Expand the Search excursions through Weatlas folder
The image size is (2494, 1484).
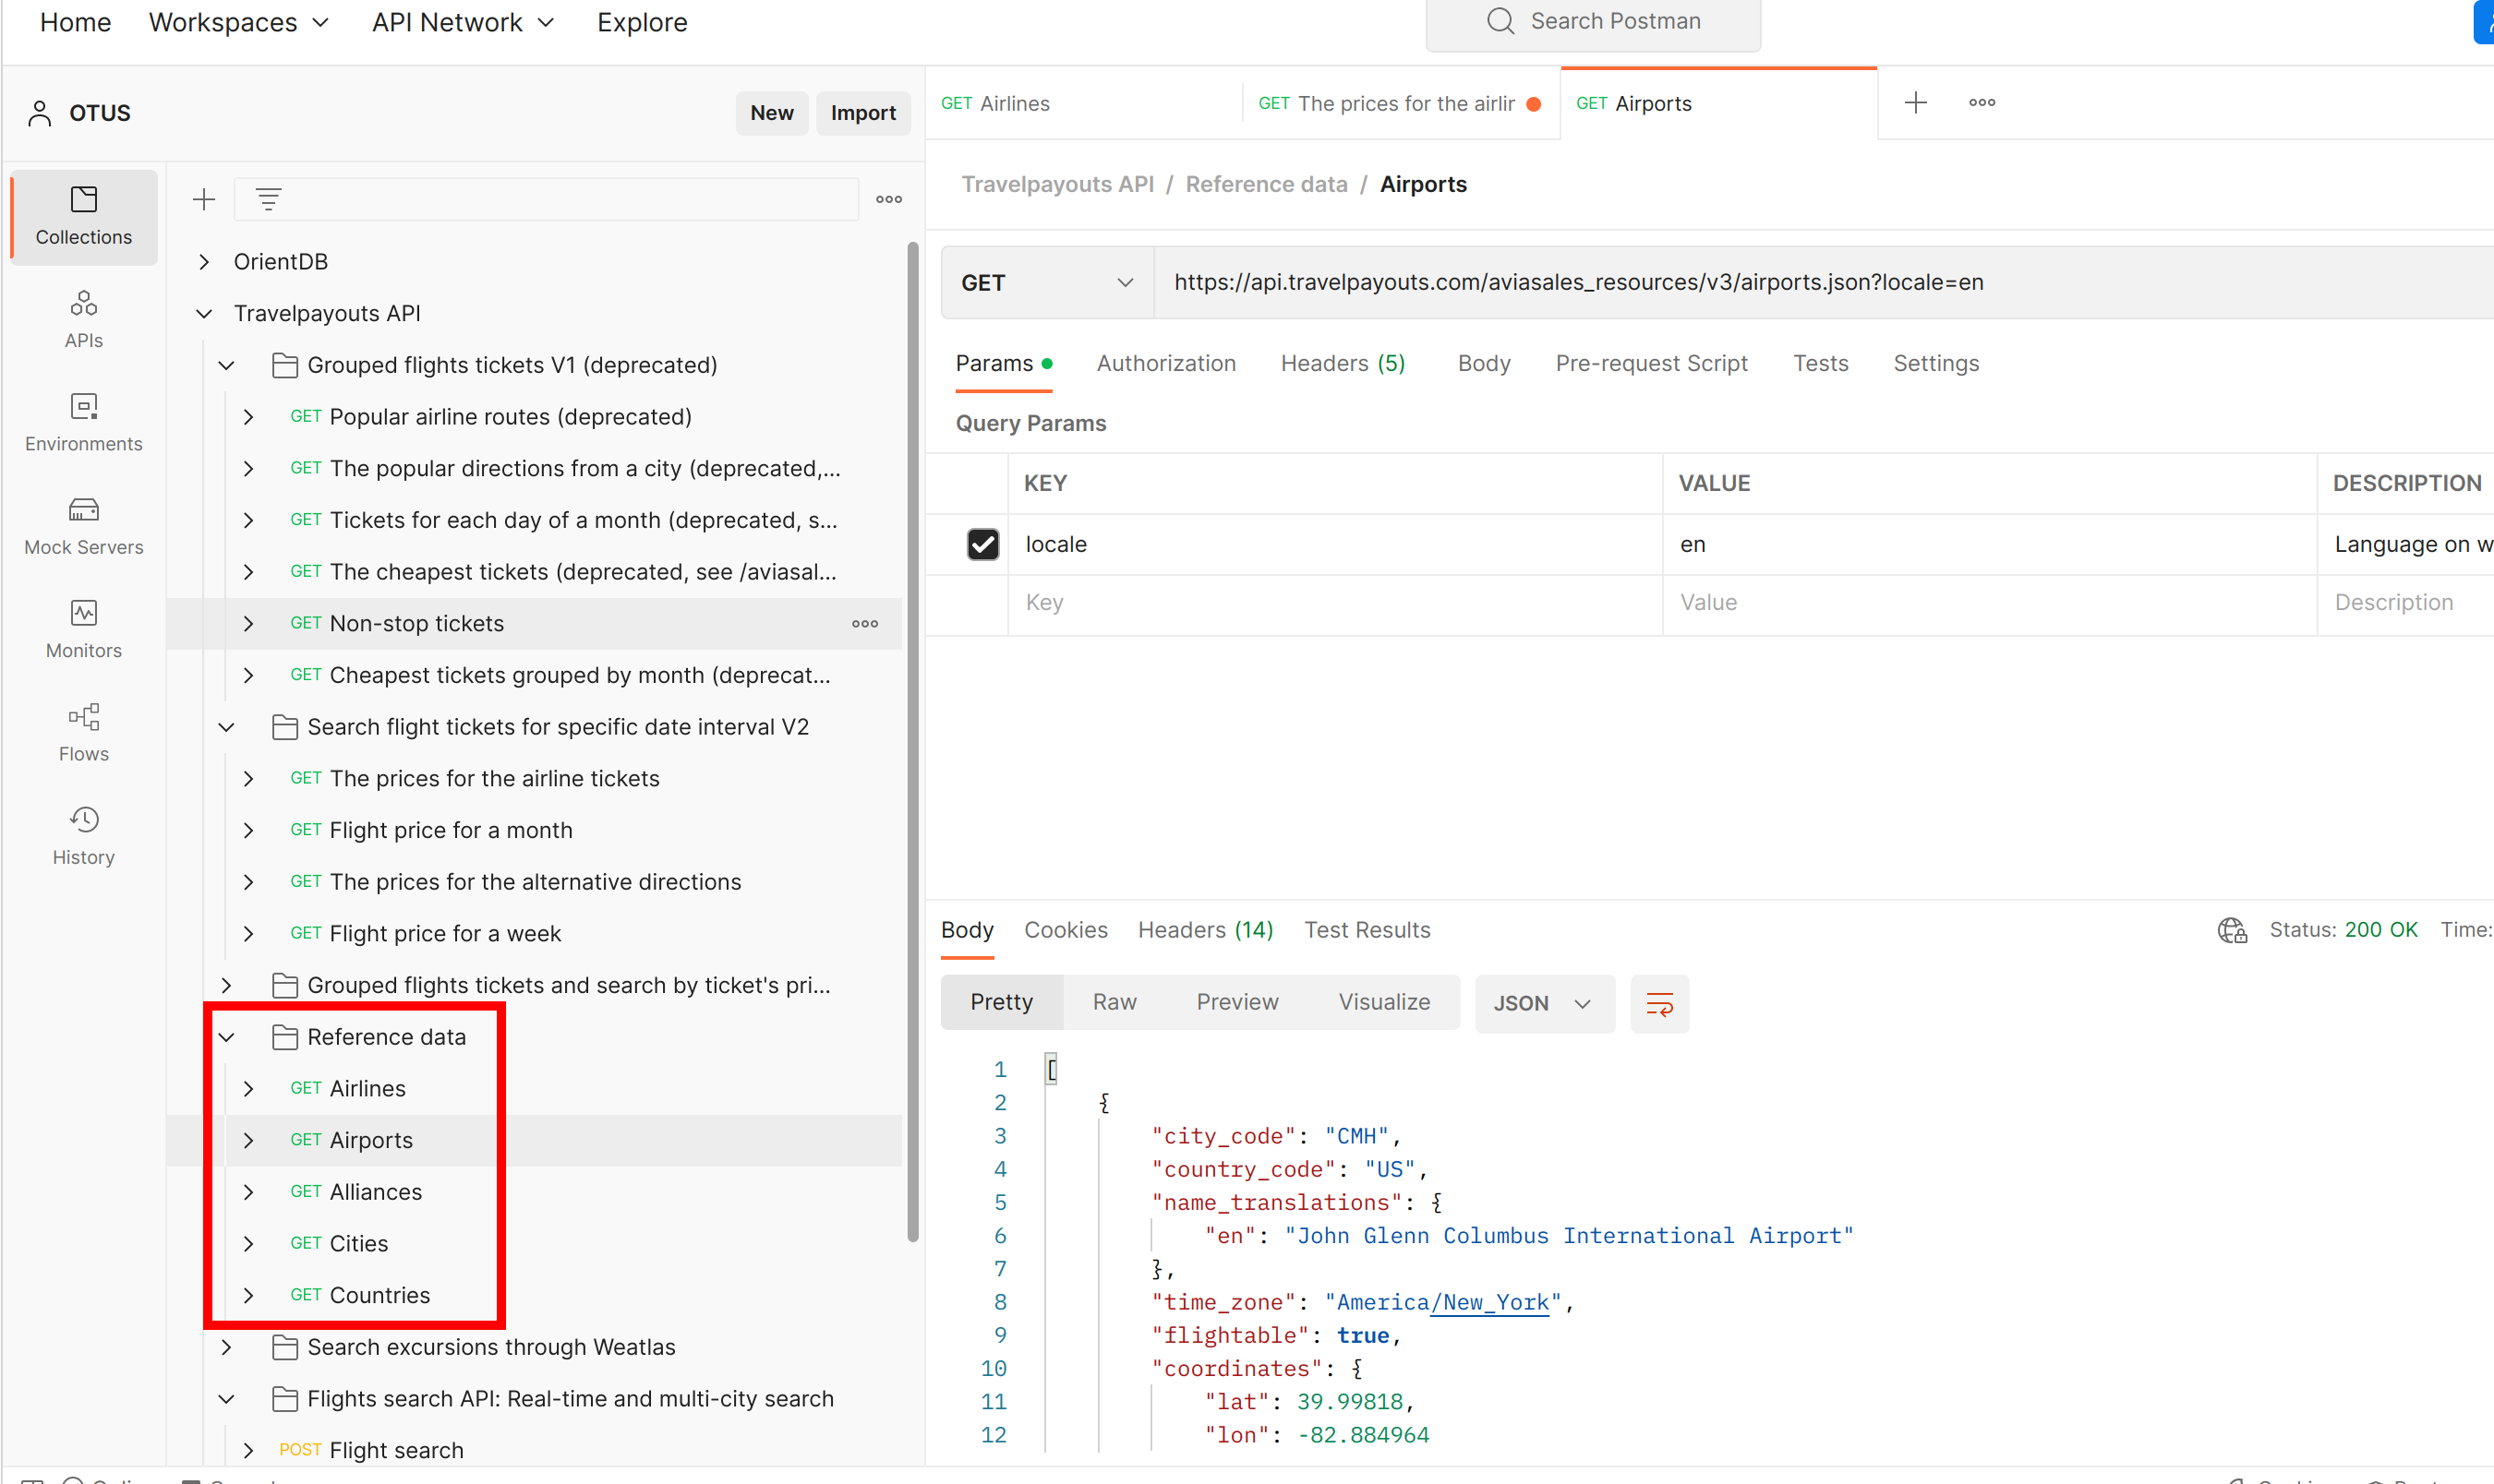coord(227,1347)
